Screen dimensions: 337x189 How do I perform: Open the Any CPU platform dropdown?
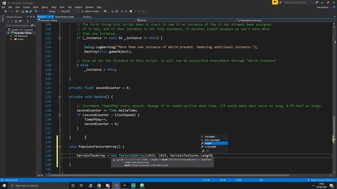70,12
